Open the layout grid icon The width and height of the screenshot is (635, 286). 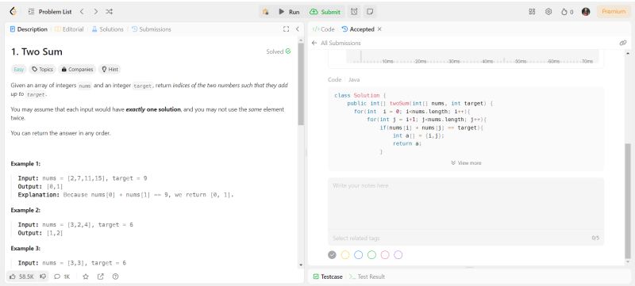[x=532, y=12]
